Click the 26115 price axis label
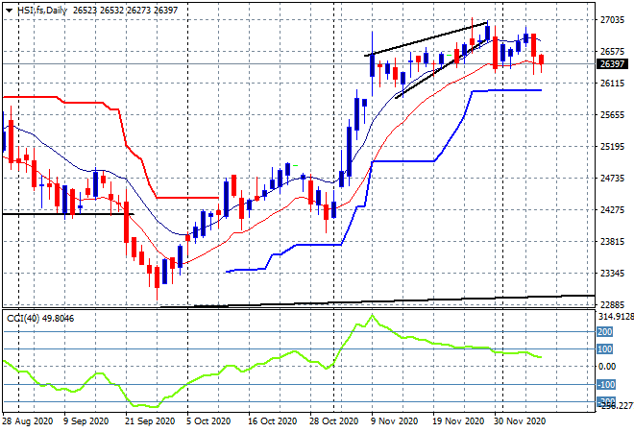Image resolution: width=634 pixels, height=432 pixels. [x=612, y=83]
